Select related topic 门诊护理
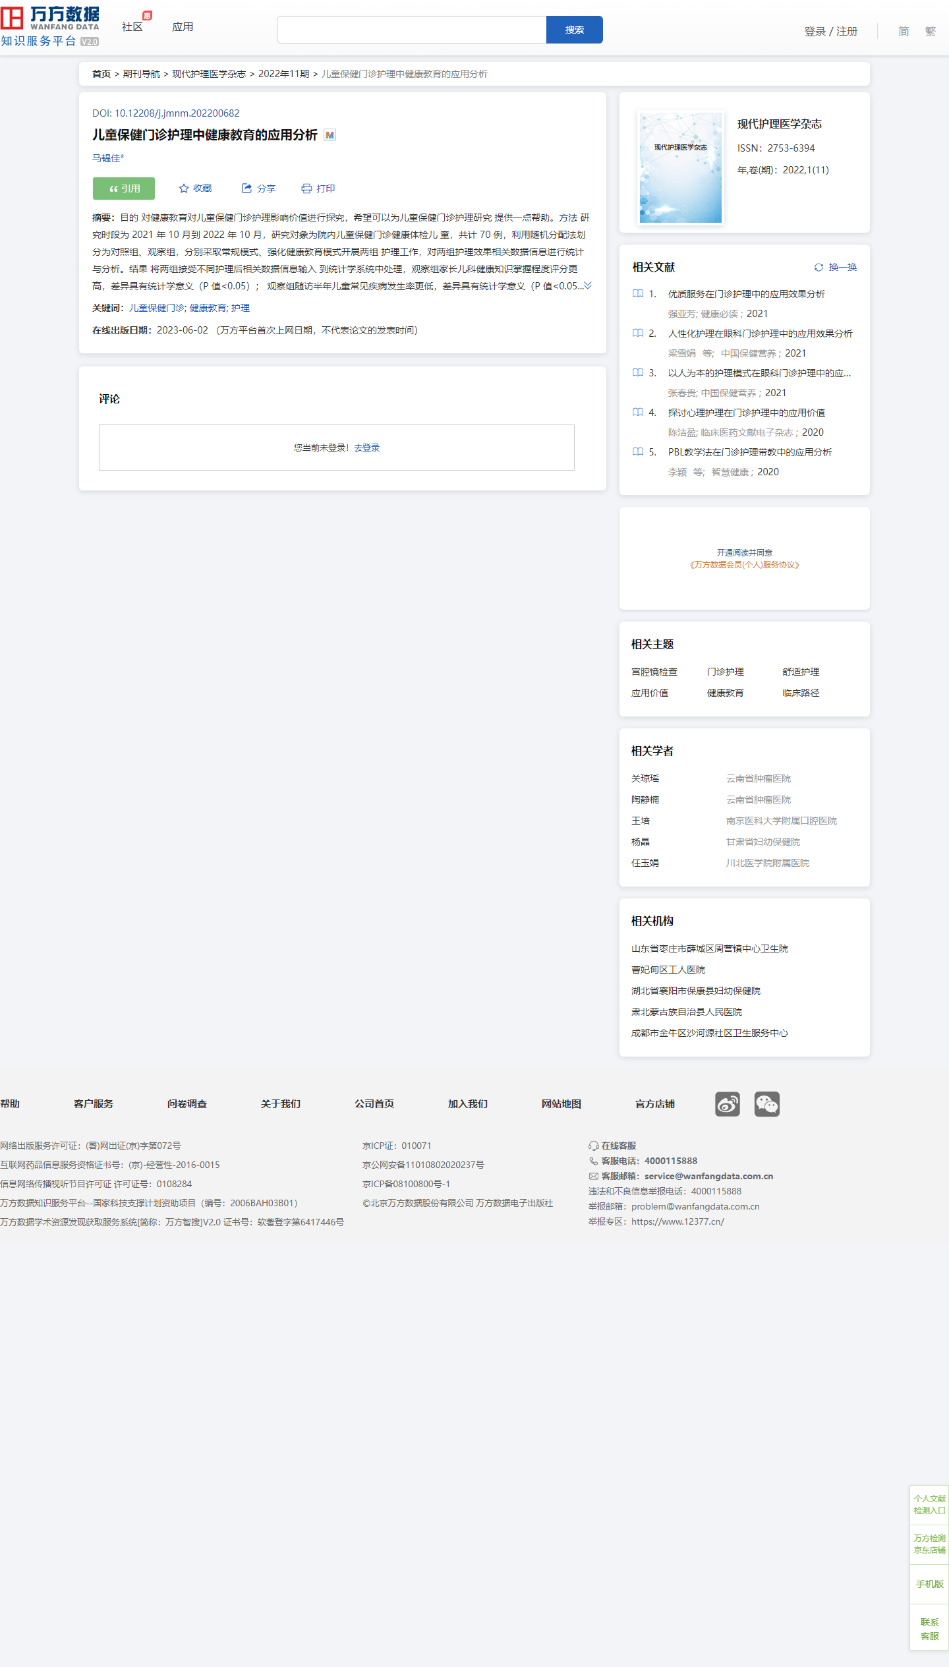949x1667 pixels. (726, 672)
